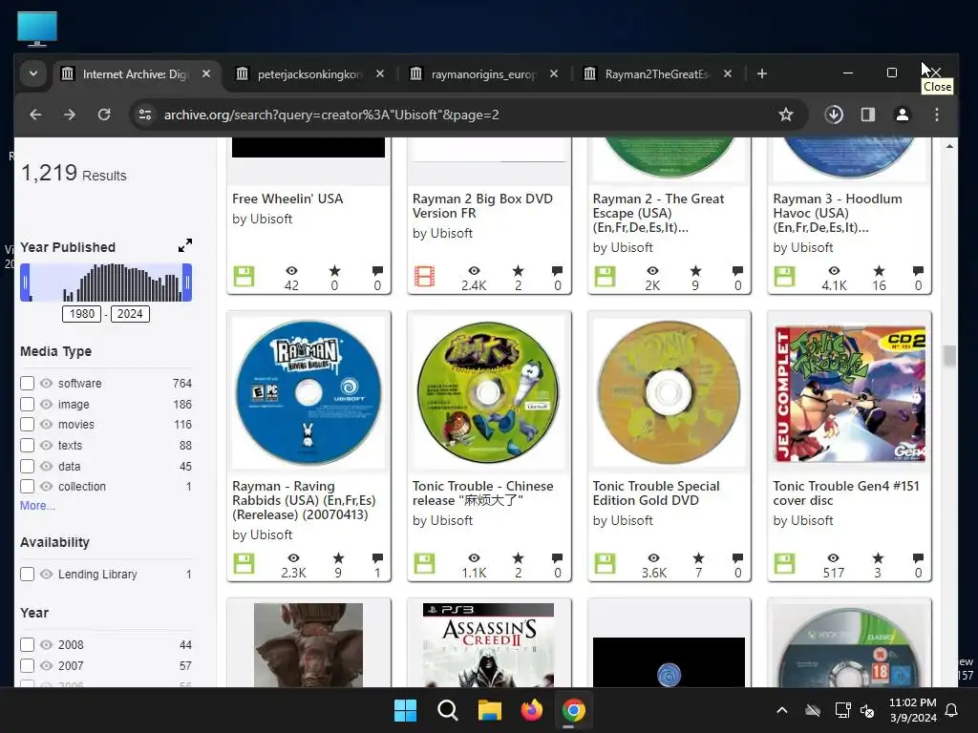Toggle eye icon to hide software results

[x=46, y=383]
